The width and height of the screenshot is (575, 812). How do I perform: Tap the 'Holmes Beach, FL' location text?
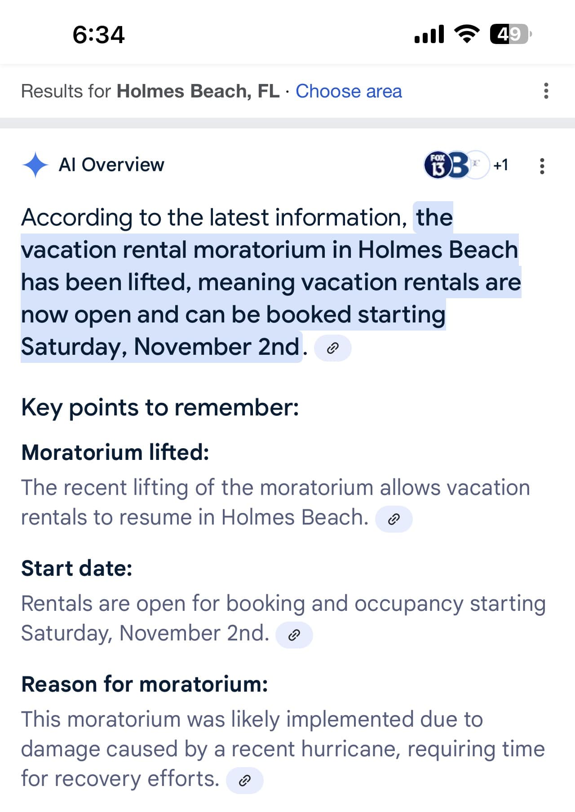[x=198, y=91]
